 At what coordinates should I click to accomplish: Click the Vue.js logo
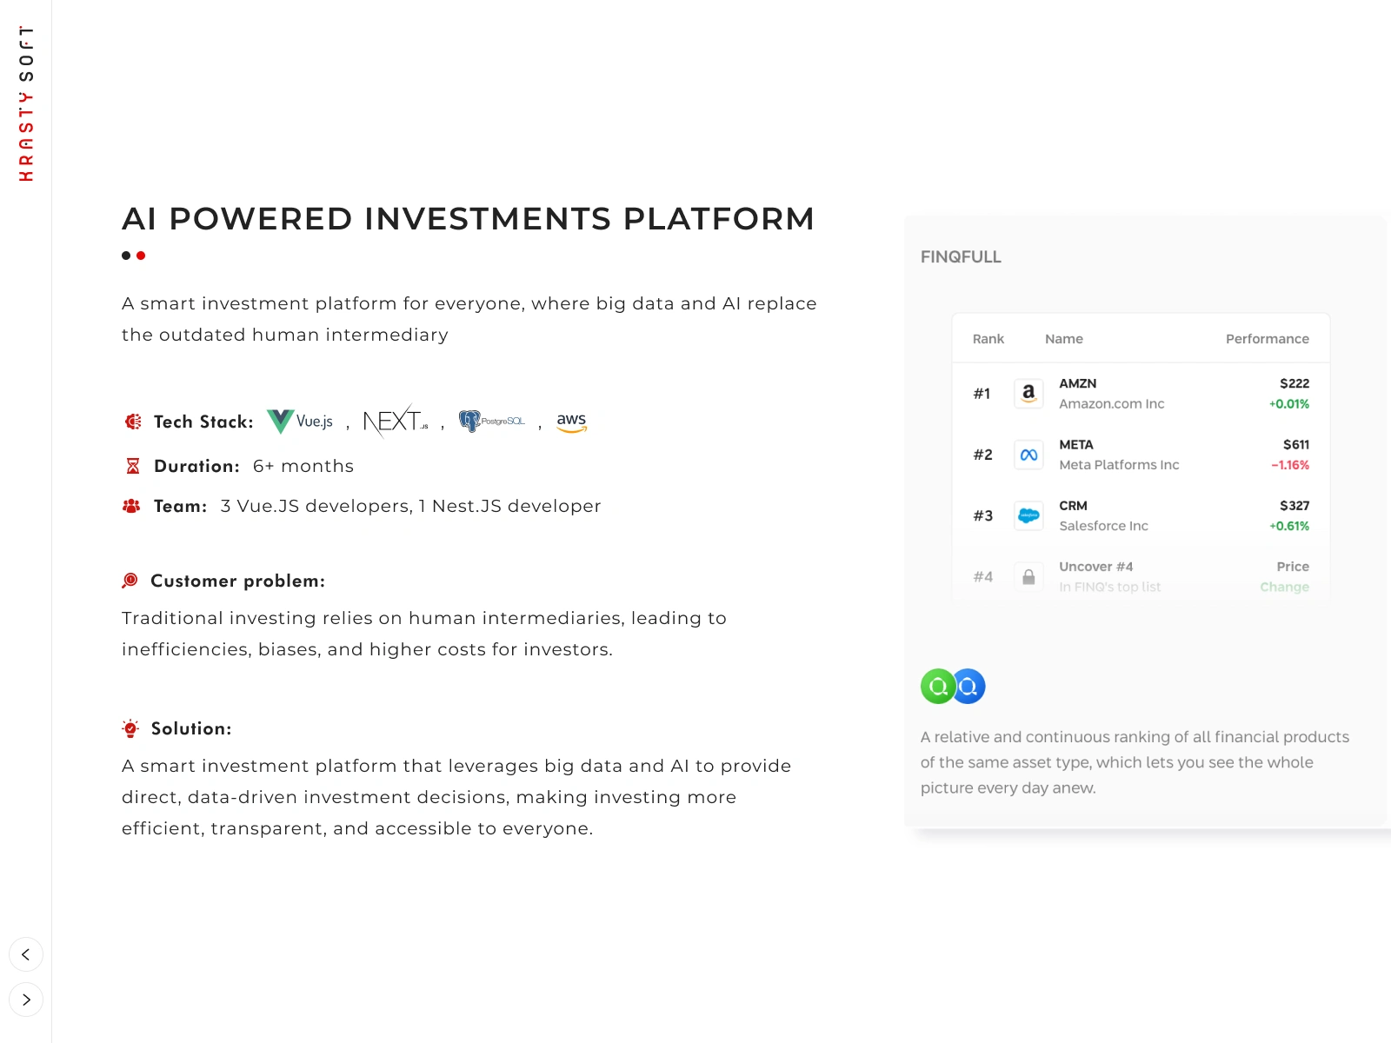(300, 422)
